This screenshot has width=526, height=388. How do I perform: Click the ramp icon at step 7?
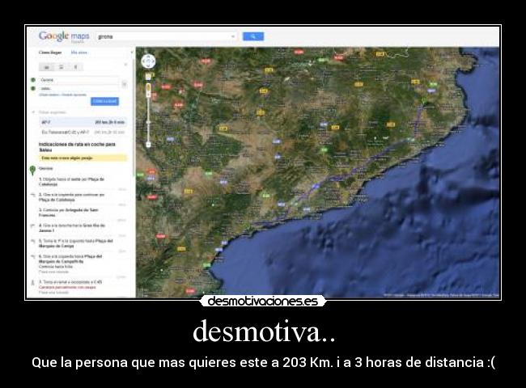pyautogui.click(x=33, y=283)
